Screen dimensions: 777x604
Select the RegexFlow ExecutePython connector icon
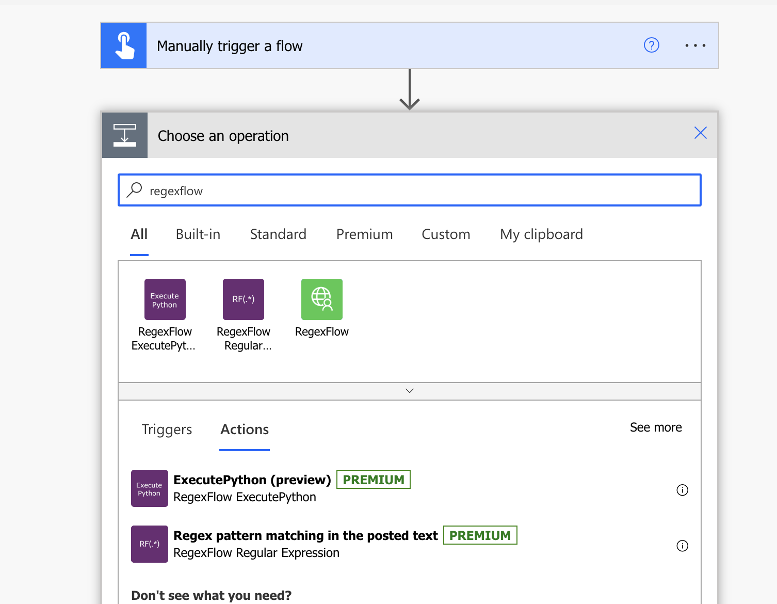(165, 299)
